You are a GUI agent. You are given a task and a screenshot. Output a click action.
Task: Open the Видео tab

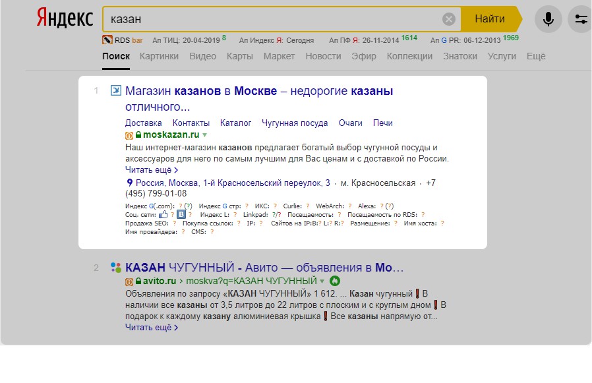point(203,56)
